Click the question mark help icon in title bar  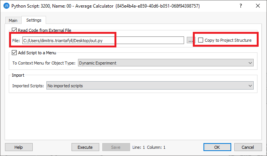coord(241,6)
